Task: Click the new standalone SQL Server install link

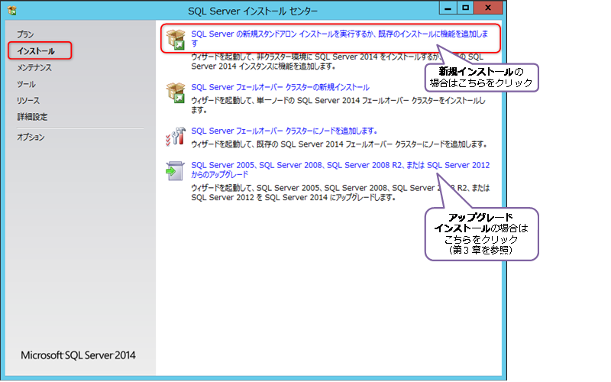Action: tap(339, 38)
